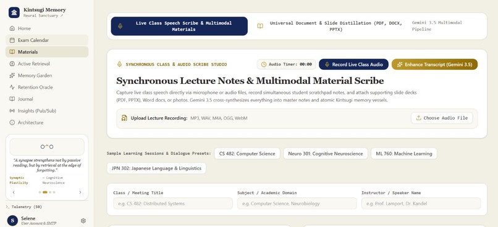
Task: Open the Memory Garden page
Action: pyautogui.click(x=47, y=75)
